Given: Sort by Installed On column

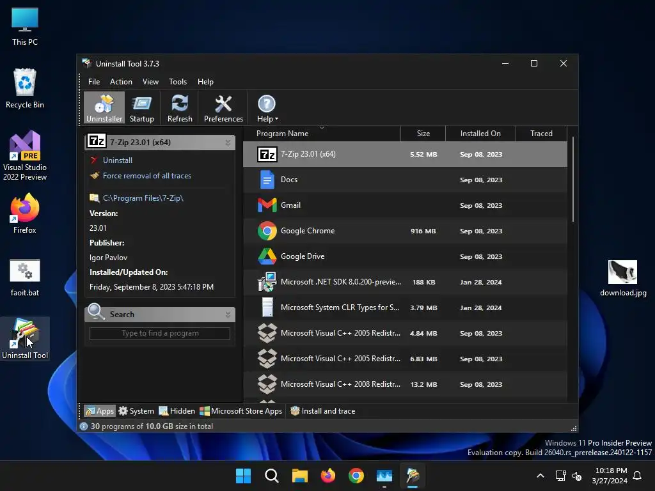Looking at the screenshot, I should 480,134.
